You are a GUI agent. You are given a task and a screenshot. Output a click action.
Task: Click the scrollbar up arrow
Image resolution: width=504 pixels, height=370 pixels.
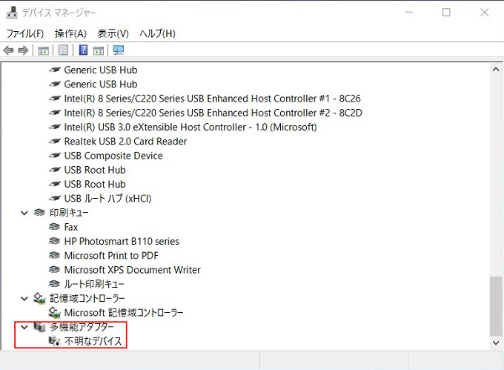click(x=496, y=69)
